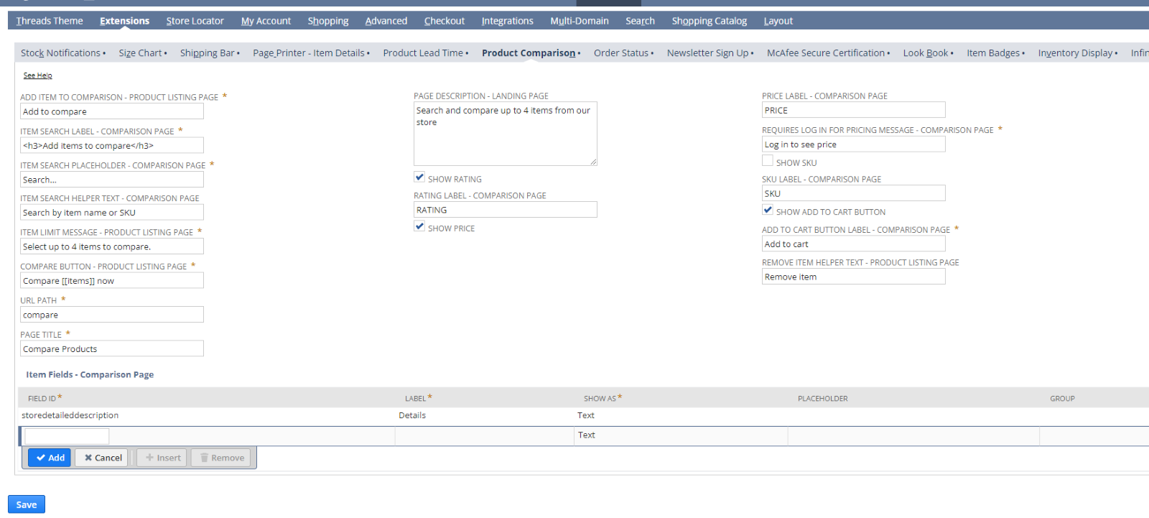Click the empty Field ID input box

click(67, 436)
